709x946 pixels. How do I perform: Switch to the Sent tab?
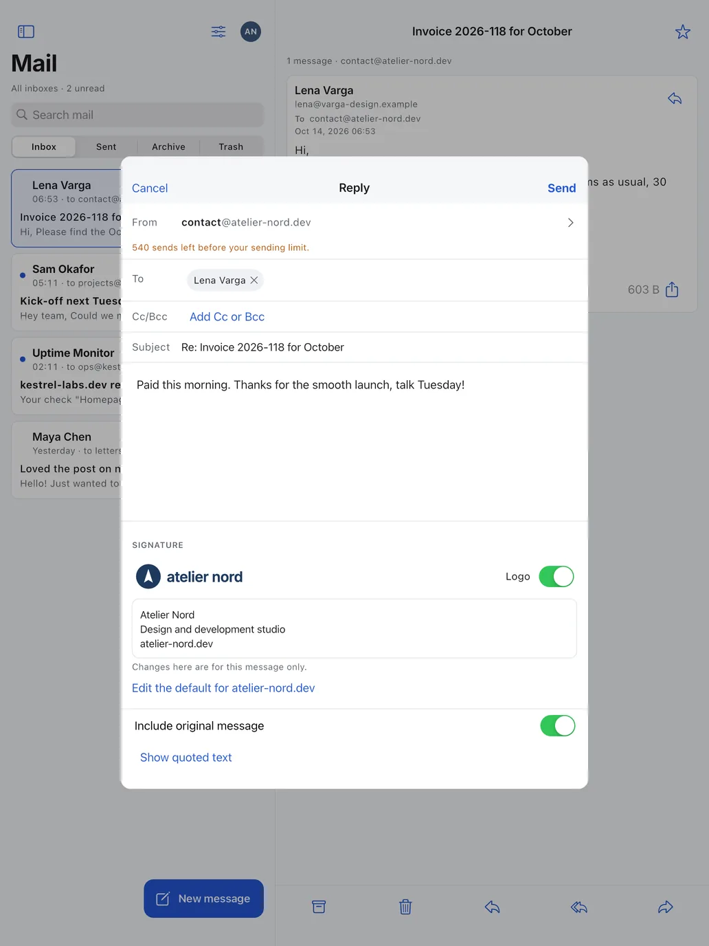(106, 146)
